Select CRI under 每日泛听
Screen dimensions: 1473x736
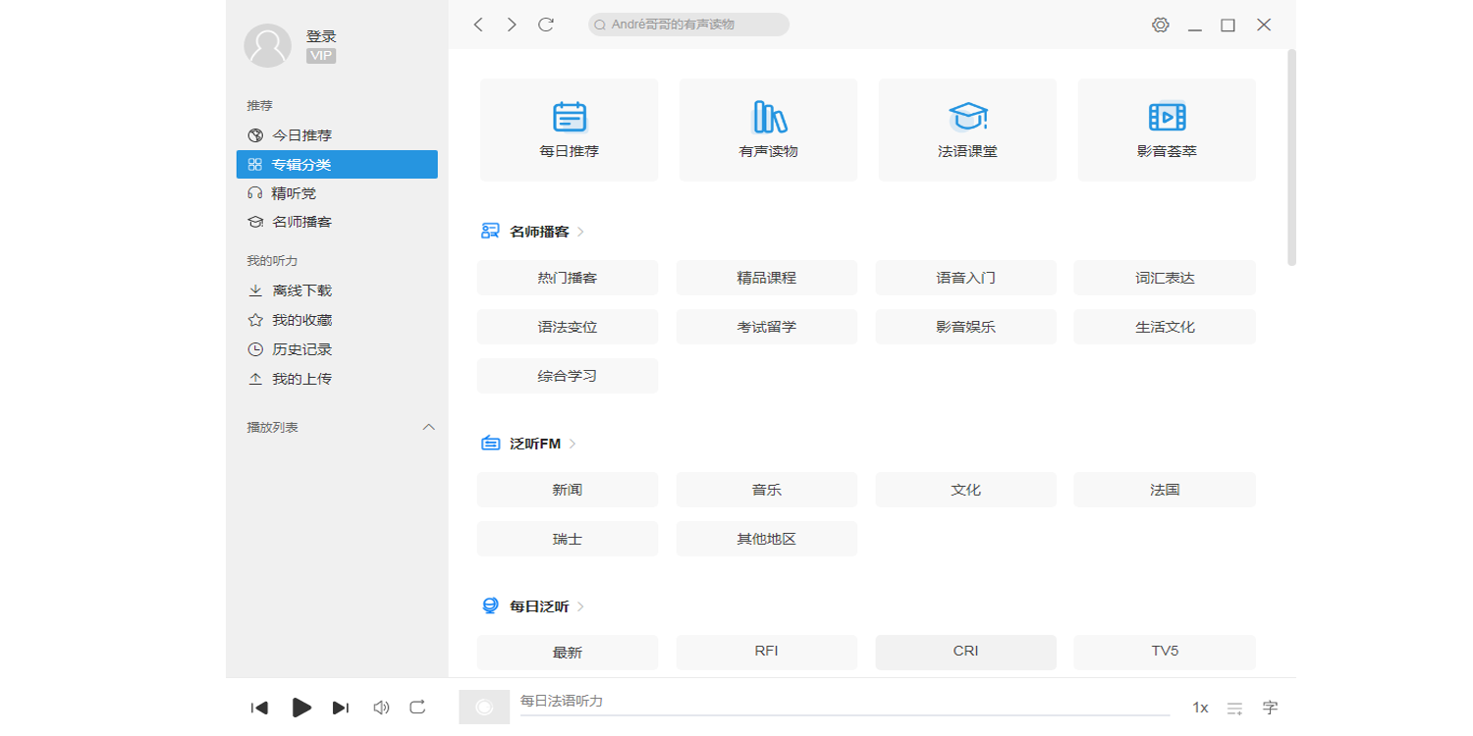coord(966,653)
